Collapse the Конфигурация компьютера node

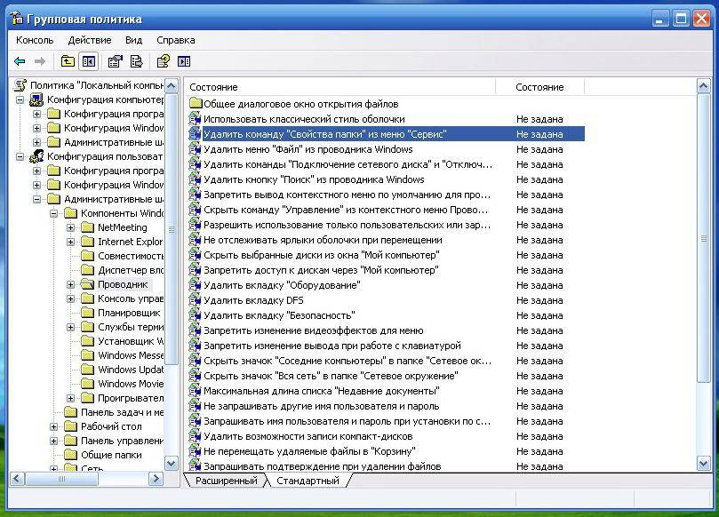tap(20, 99)
